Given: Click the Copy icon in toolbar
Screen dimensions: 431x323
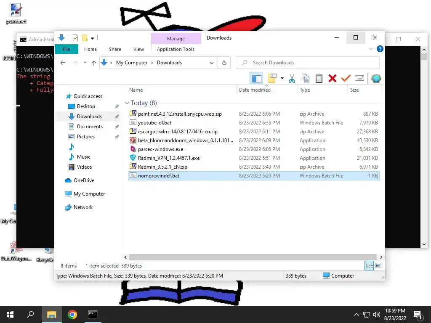Looking at the screenshot, I should pos(306,79).
